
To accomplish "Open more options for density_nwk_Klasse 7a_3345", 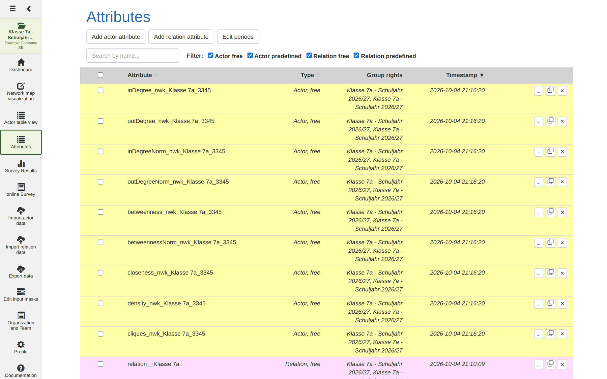I will [x=539, y=304].
